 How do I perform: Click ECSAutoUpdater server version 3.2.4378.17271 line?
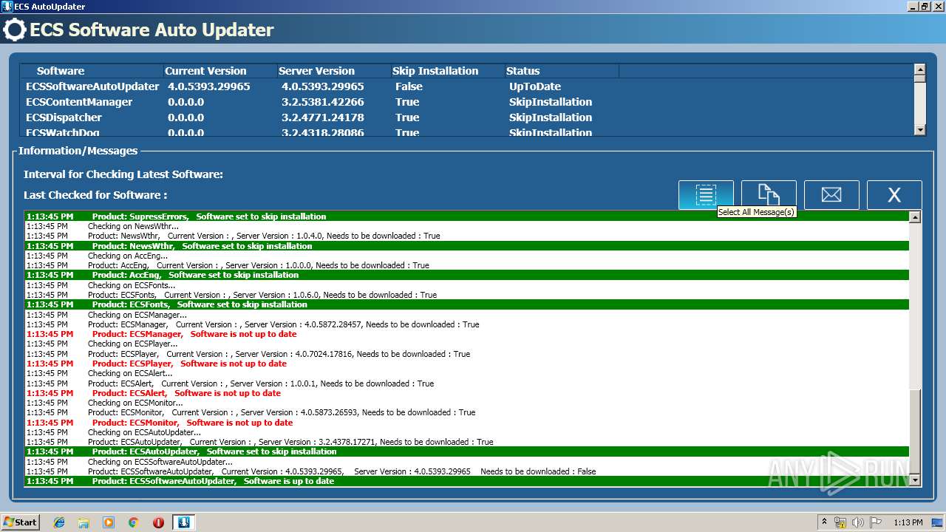pos(467,442)
